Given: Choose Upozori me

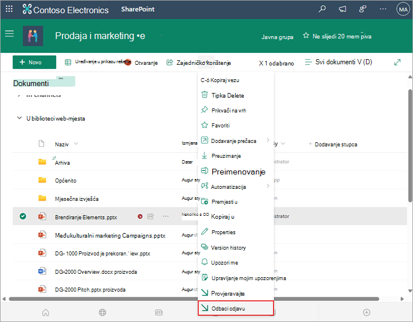Looking at the screenshot, I should [236, 263].
